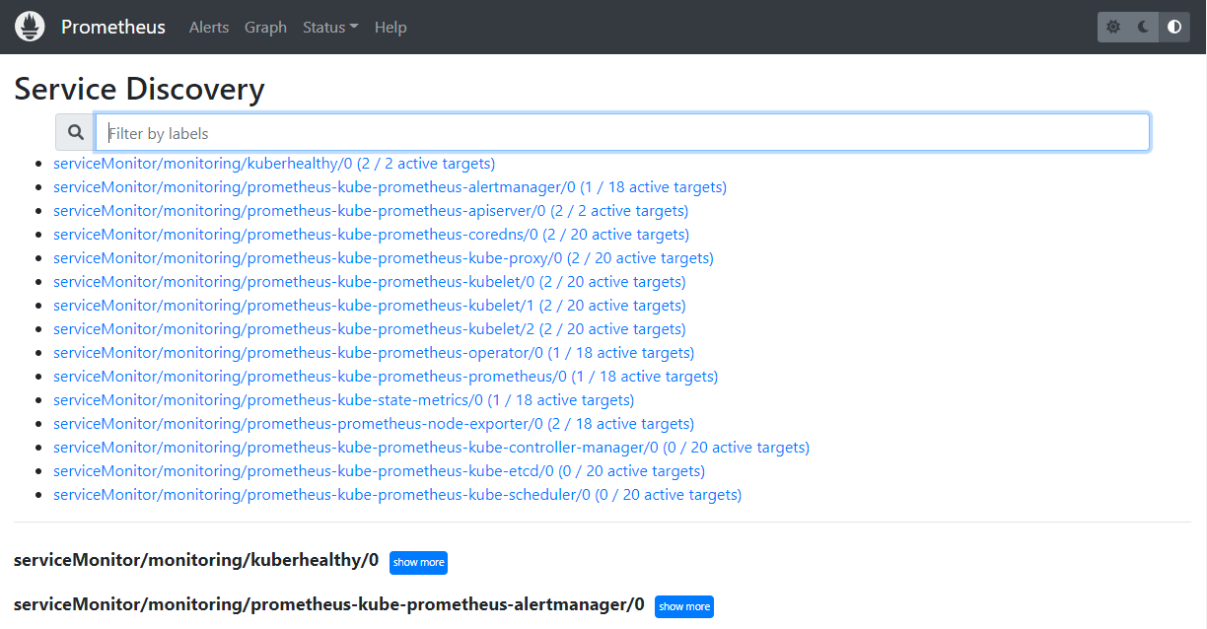Jump to kubelet/2 service monitor link
1207x629 pixels.
(x=370, y=329)
